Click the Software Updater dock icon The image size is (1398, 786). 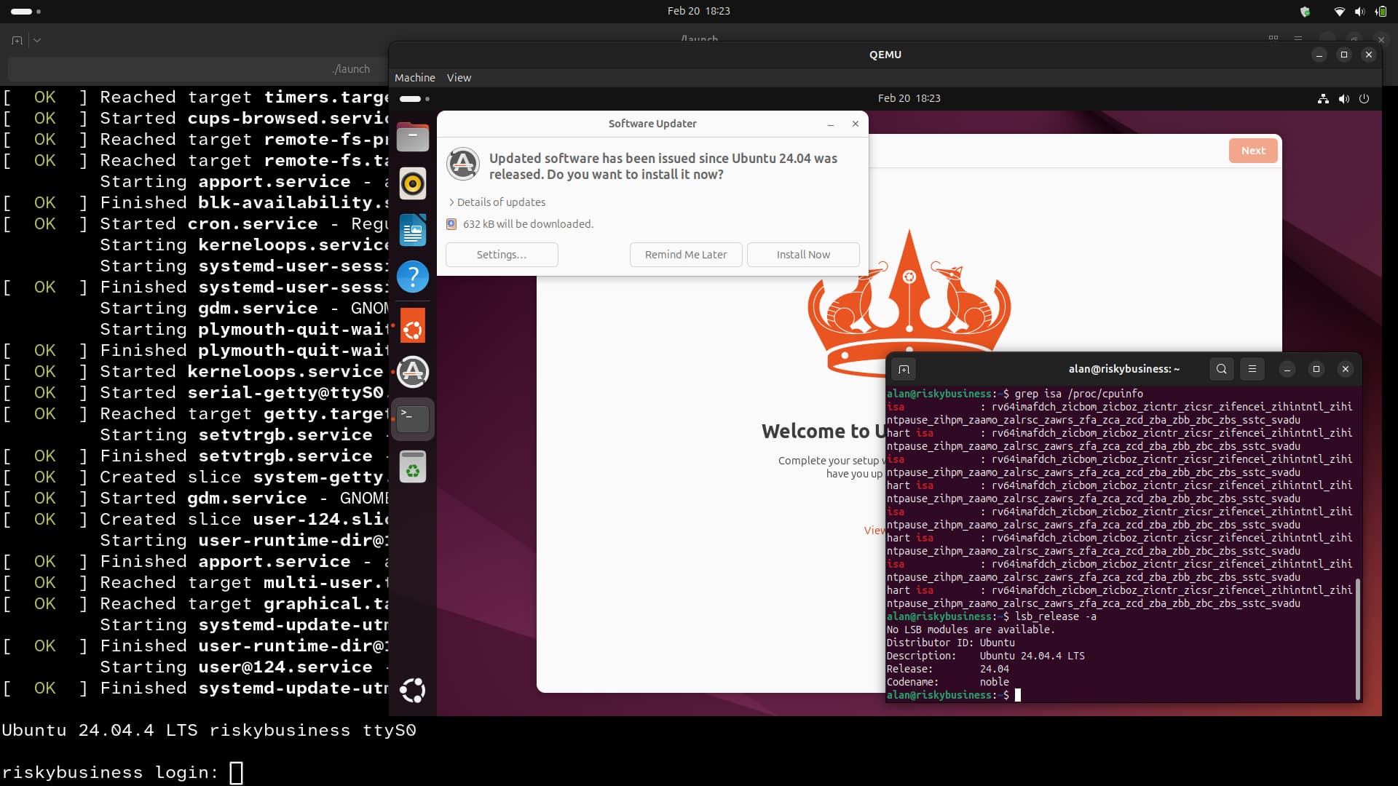(412, 372)
